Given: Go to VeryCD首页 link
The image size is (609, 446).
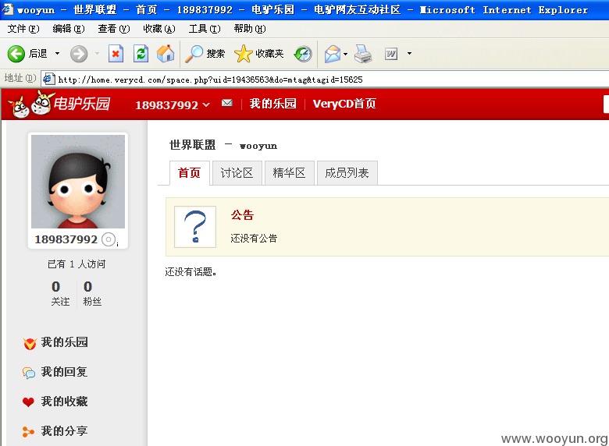Looking at the screenshot, I should [x=344, y=104].
